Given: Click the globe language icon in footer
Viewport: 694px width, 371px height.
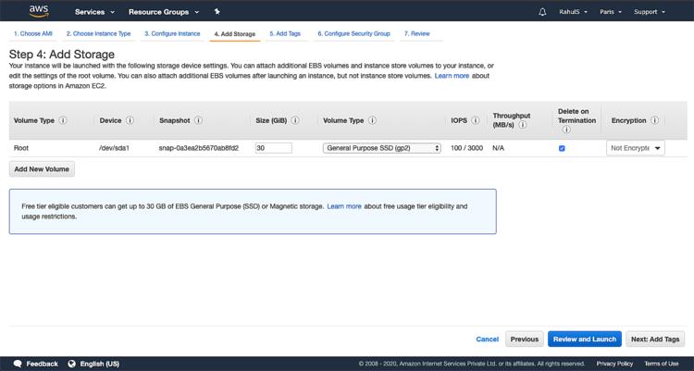Looking at the screenshot, I should click(x=72, y=364).
